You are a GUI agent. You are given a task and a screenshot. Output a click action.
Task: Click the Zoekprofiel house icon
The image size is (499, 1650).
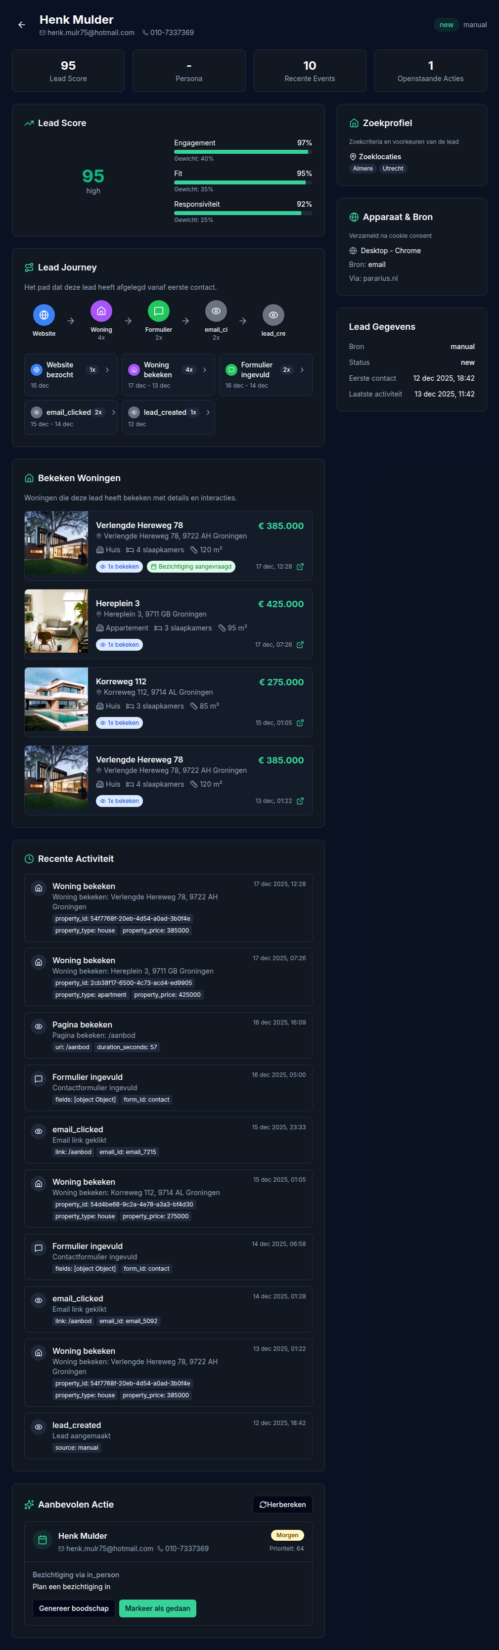[354, 123]
